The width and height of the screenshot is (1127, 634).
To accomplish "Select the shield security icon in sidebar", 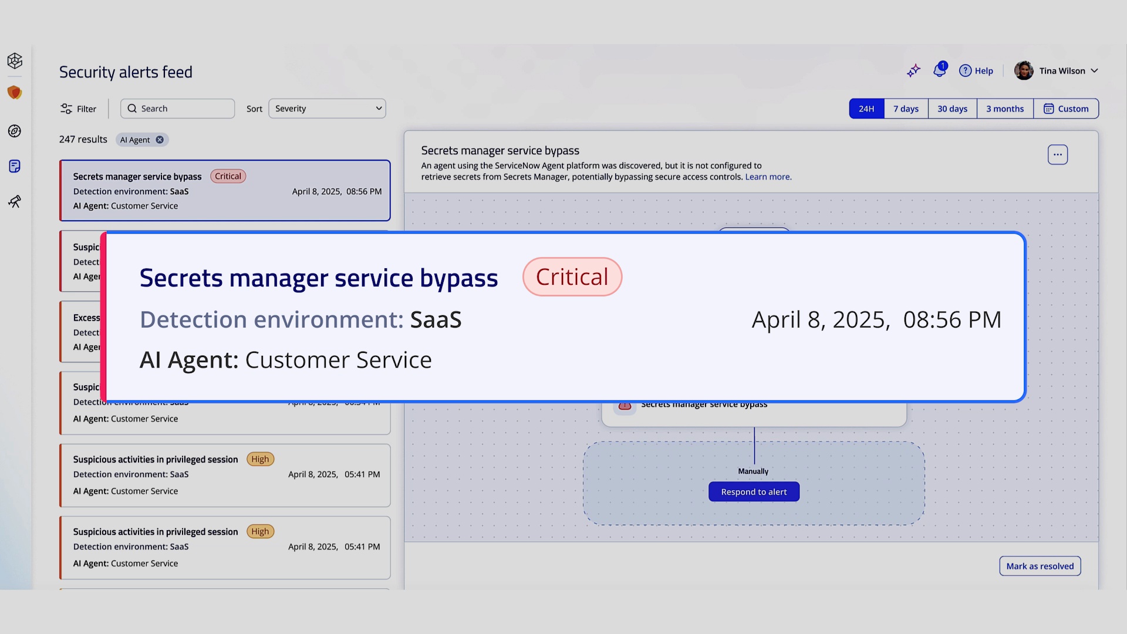I will tap(14, 93).
